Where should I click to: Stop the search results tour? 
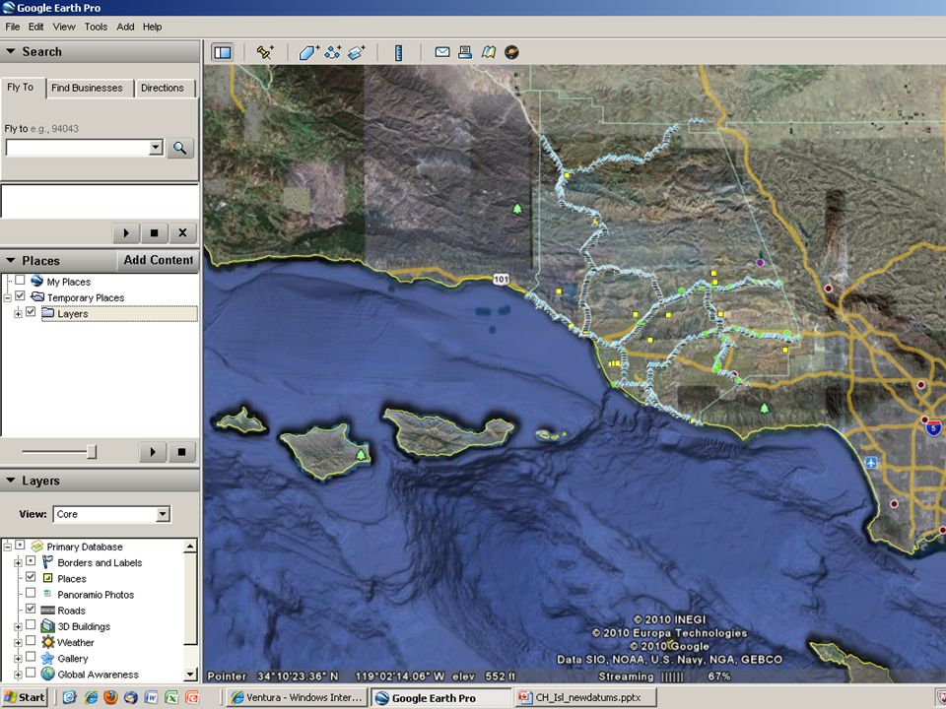tap(155, 232)
